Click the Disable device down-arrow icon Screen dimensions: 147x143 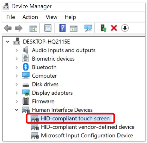125,28
